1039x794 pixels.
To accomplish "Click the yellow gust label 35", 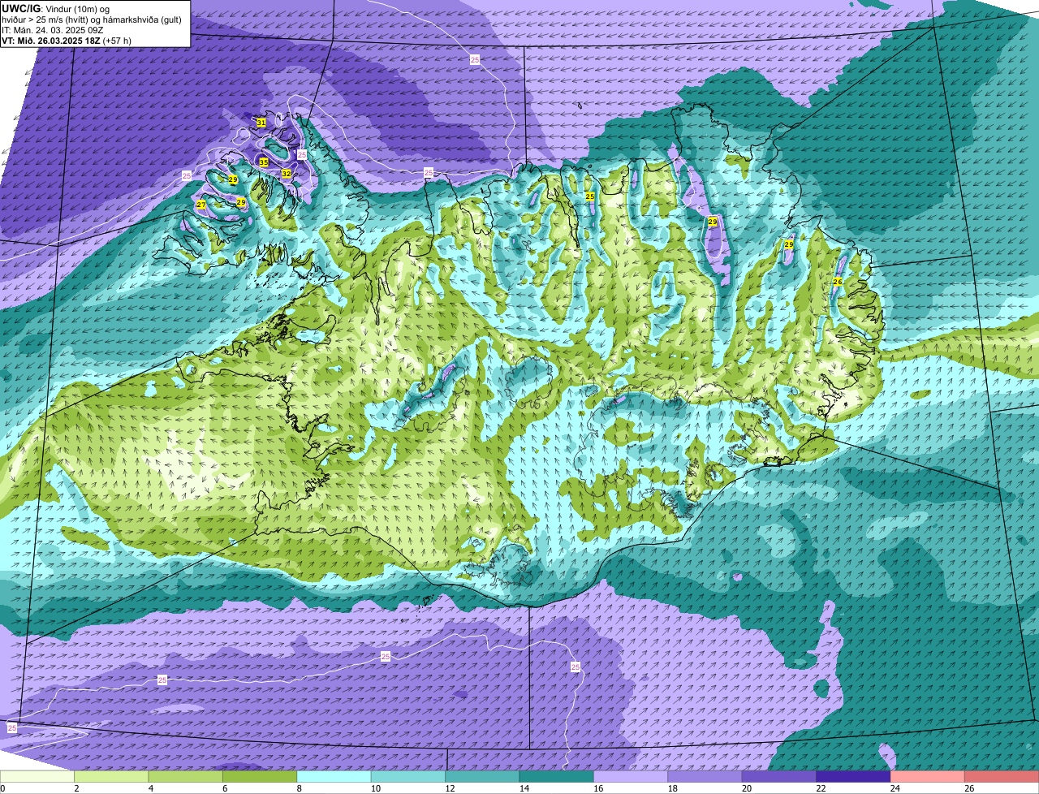I will coord(264,162).
